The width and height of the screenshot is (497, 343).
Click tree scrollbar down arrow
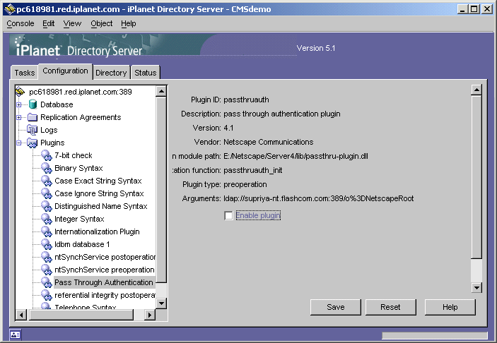point(161,303)
